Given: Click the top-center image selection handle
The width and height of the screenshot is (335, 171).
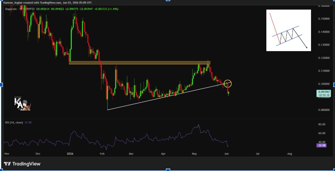Looking at the screenshot, I should 168,0.
